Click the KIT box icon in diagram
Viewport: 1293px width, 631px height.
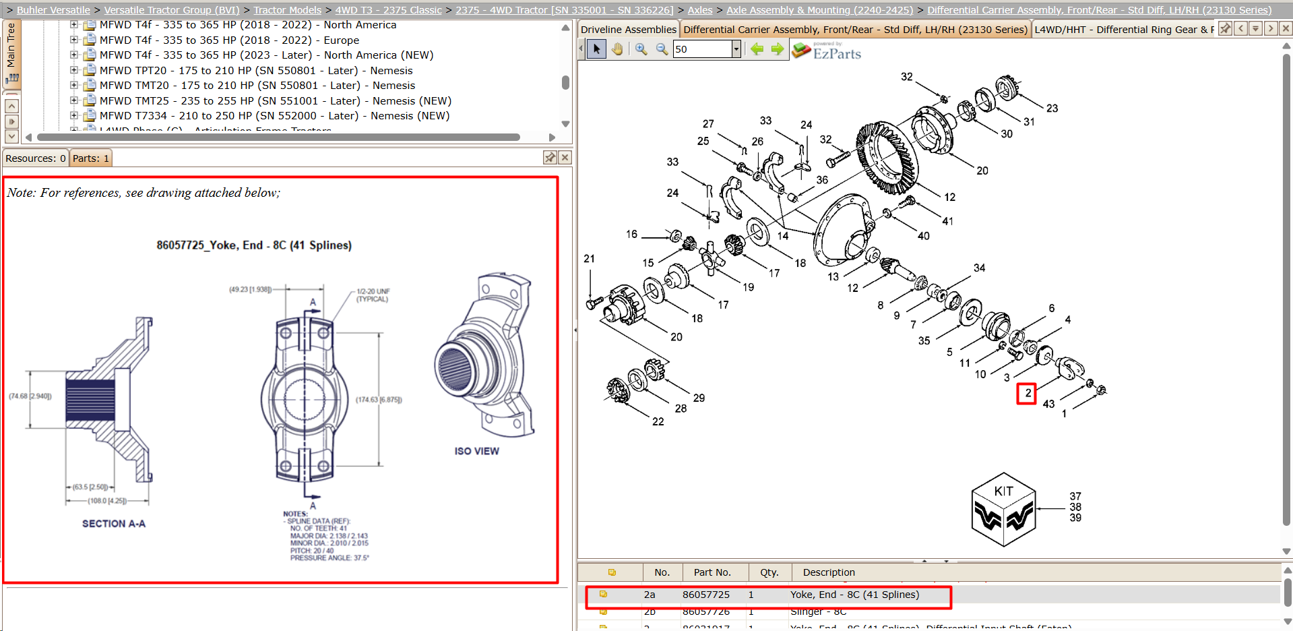pyautogui.click(x=1003, y=509)
